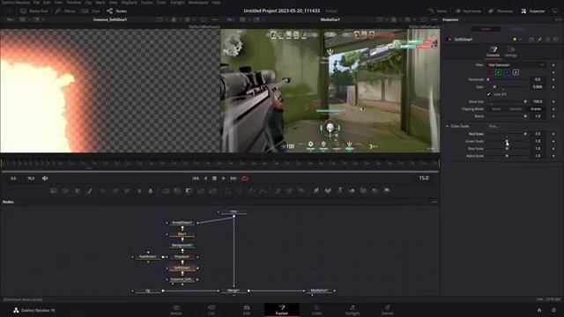Pin the SoftGlow1 tool in the Inspector
The width and height of the screenshot is (564, 317).
pos(539,39)
